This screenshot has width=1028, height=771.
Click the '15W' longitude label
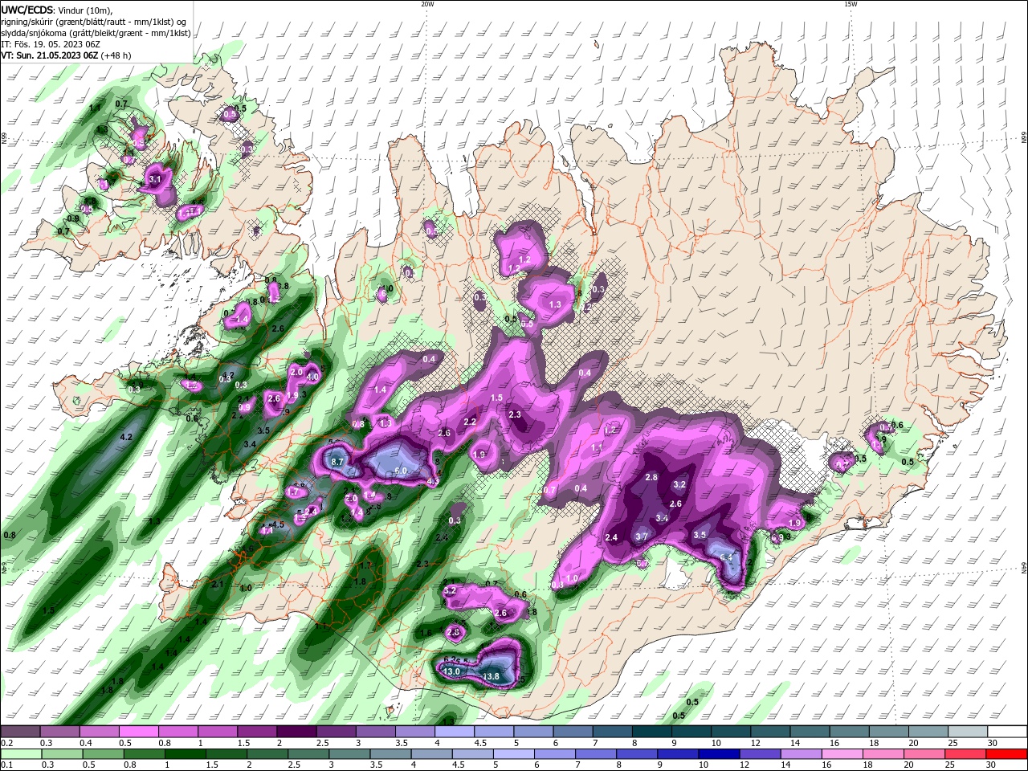tap(851, 4)
